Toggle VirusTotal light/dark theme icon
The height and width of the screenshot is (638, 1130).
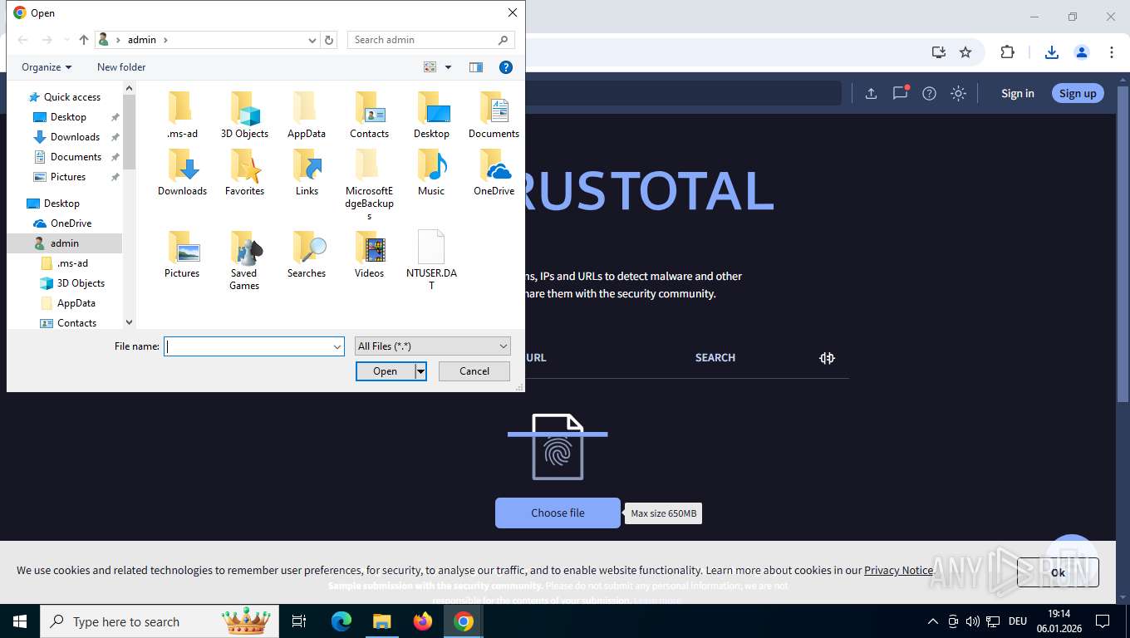(x=958, y=93)
